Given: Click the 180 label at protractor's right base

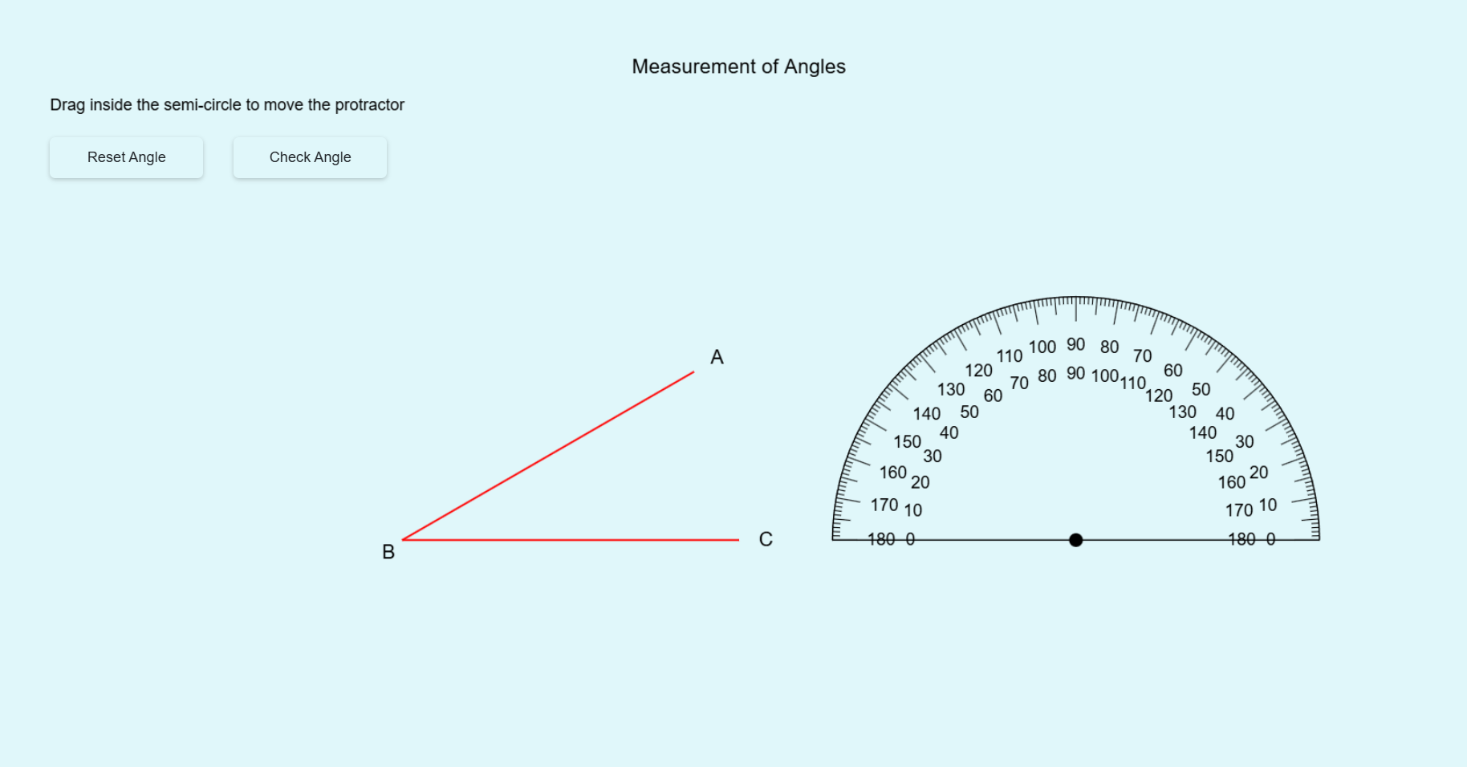Looking at the screenshot, I should click(x=1241, y=539).
